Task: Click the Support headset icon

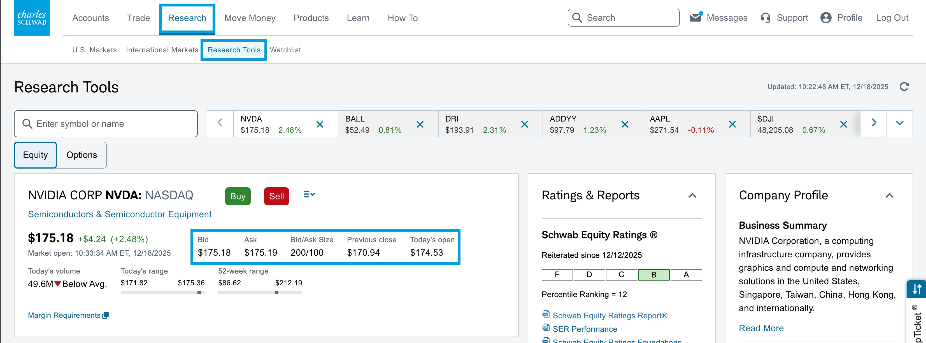Action: (765, 17)
